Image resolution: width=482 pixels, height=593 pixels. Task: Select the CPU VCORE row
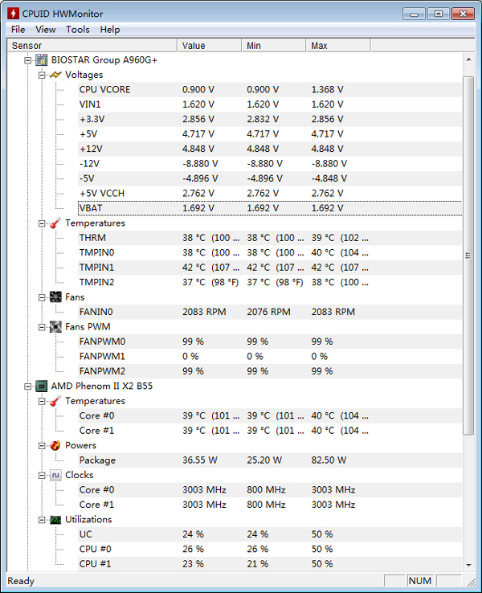tap(270, 90)
